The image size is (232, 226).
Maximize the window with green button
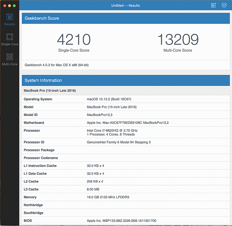[14, 5]
